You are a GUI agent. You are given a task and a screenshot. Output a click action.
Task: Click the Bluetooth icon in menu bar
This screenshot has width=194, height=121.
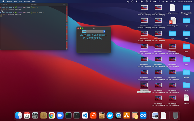pyautogui.click(x=151, y=1)
